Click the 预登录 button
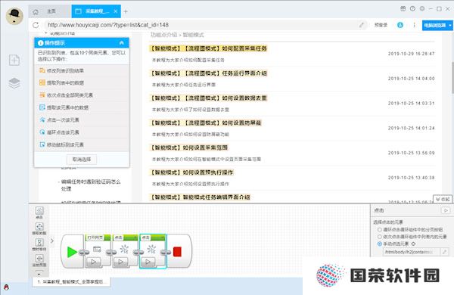This screenshot has width=454, height=295. [x=381, y=25]
